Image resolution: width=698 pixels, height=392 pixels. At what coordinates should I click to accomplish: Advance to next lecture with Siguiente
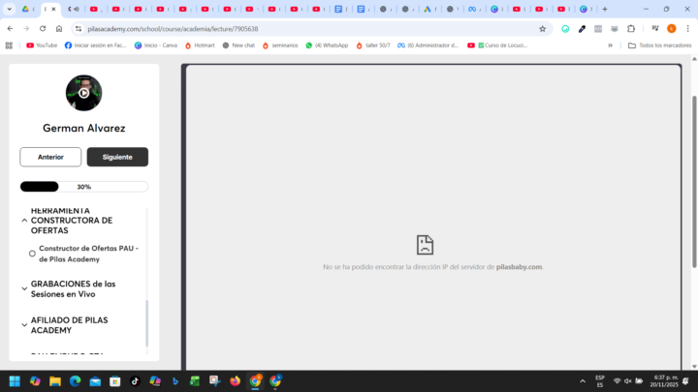117,157
